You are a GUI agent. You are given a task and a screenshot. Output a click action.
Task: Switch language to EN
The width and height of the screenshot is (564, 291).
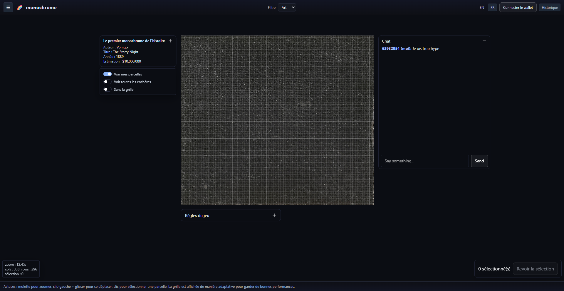(x=482, y=8)
